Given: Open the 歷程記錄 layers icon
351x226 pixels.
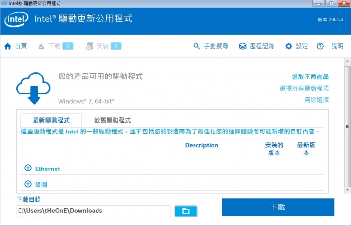Looking at the screenshot, I should 242,46.
